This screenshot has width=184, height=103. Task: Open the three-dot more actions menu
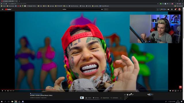[x=121, y=98]
